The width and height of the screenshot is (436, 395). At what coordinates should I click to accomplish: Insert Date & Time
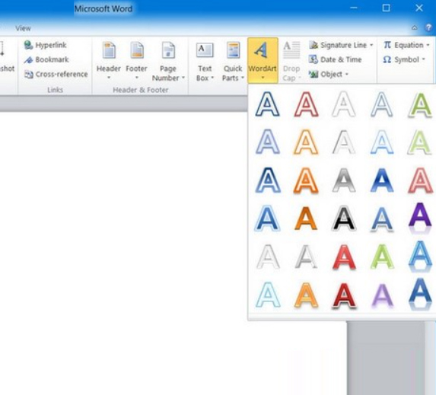(x=336, y=59)
